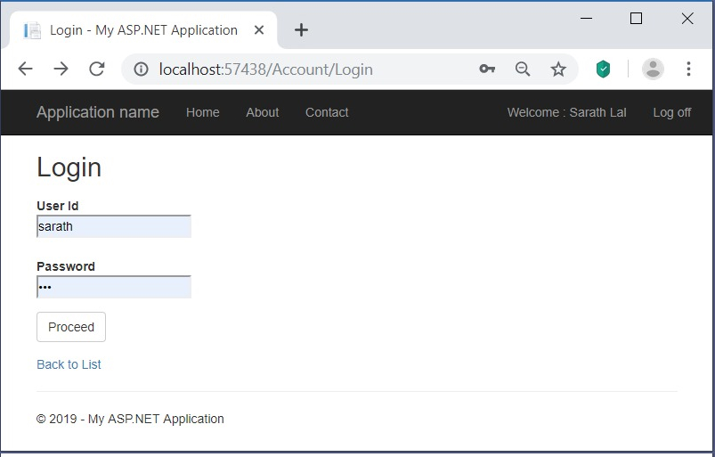The width and height of the screenshot is (715, 457).
Task: Open the Chrome profile avatar
Action: click(x=653, y=69)
